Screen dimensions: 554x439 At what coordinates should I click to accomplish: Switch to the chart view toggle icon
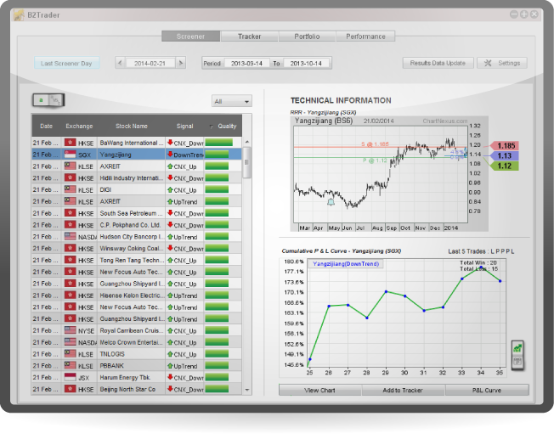click(55, 100)
